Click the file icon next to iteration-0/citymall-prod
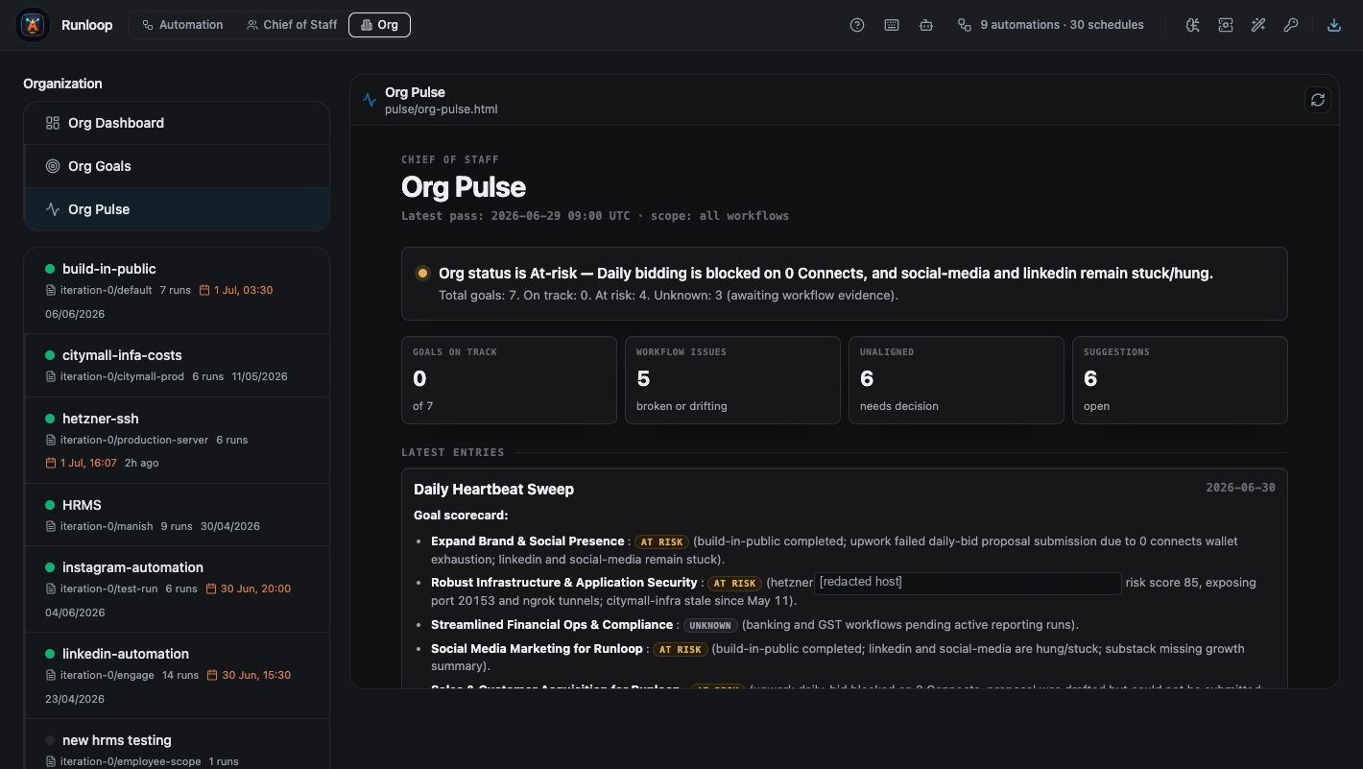The width and height of the screenshot is (1363, 769). click(51, 376)
